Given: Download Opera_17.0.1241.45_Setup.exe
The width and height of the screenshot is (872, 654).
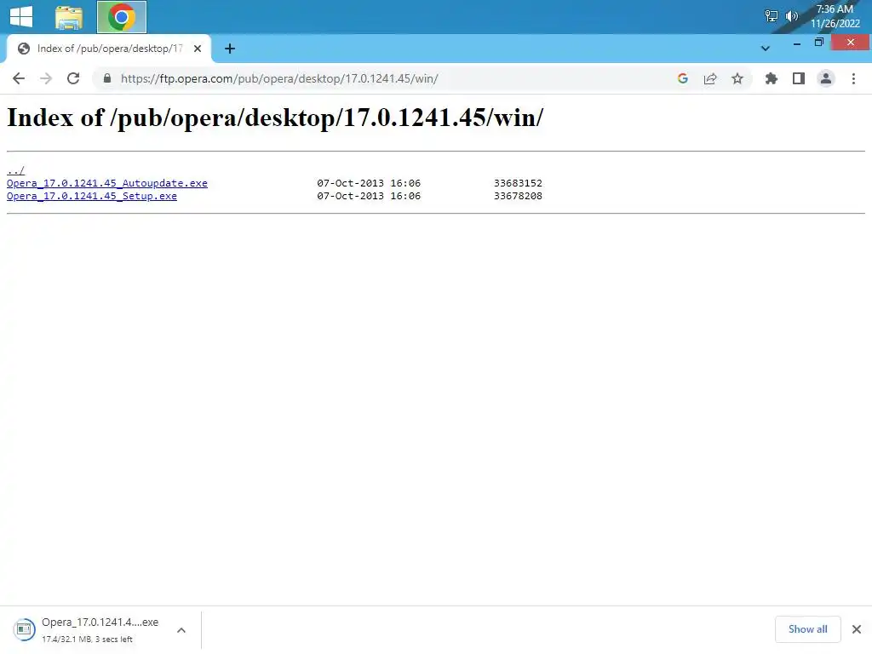Looking at the screenshot, I should click(x=92, y=196).
